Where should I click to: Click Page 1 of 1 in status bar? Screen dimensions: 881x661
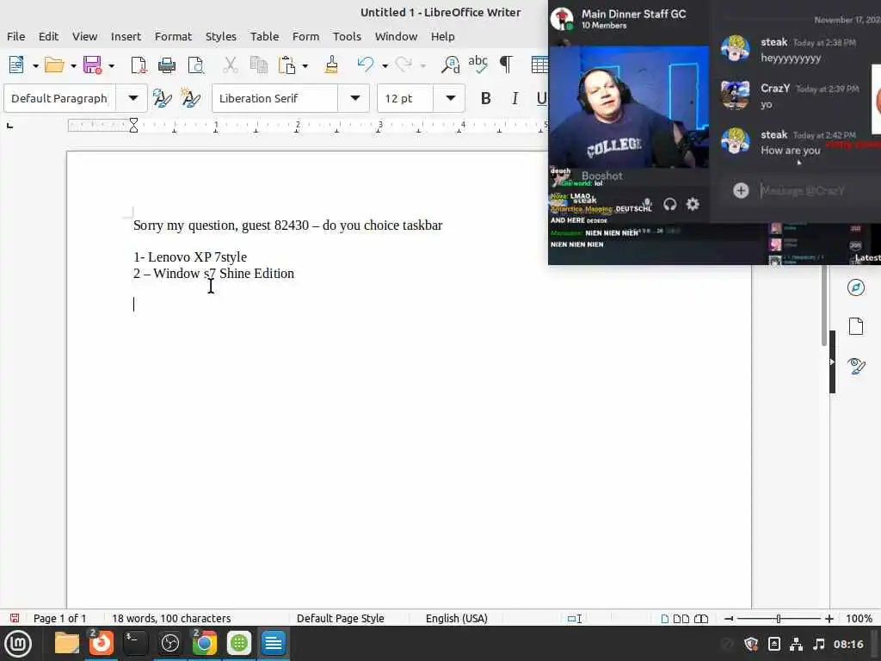click(60, 619)
